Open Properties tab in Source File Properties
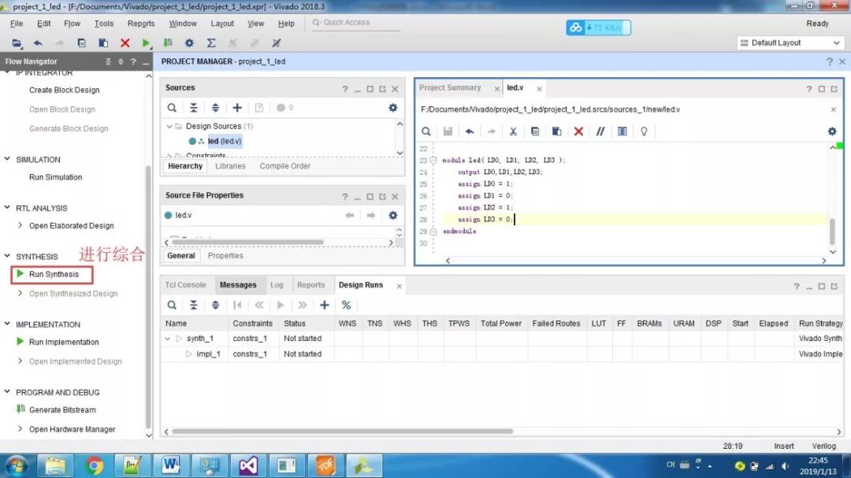The width and height of the screenshot is (851, 478). click(x=225, y=256)
